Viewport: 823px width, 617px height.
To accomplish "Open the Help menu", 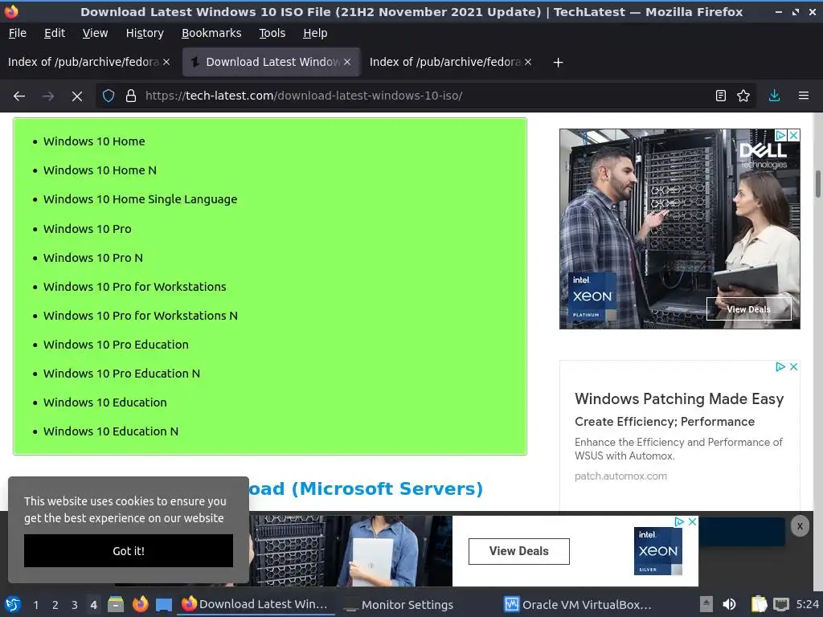I will coord(315,33).
